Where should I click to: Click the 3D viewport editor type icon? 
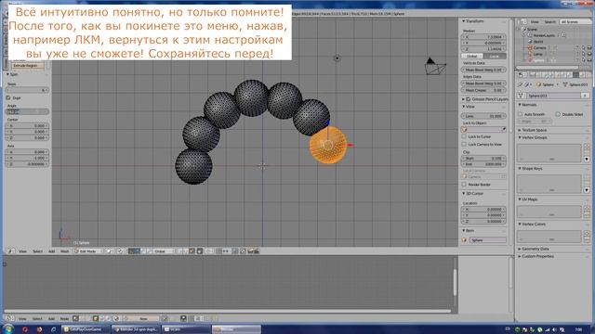point(10,251)
